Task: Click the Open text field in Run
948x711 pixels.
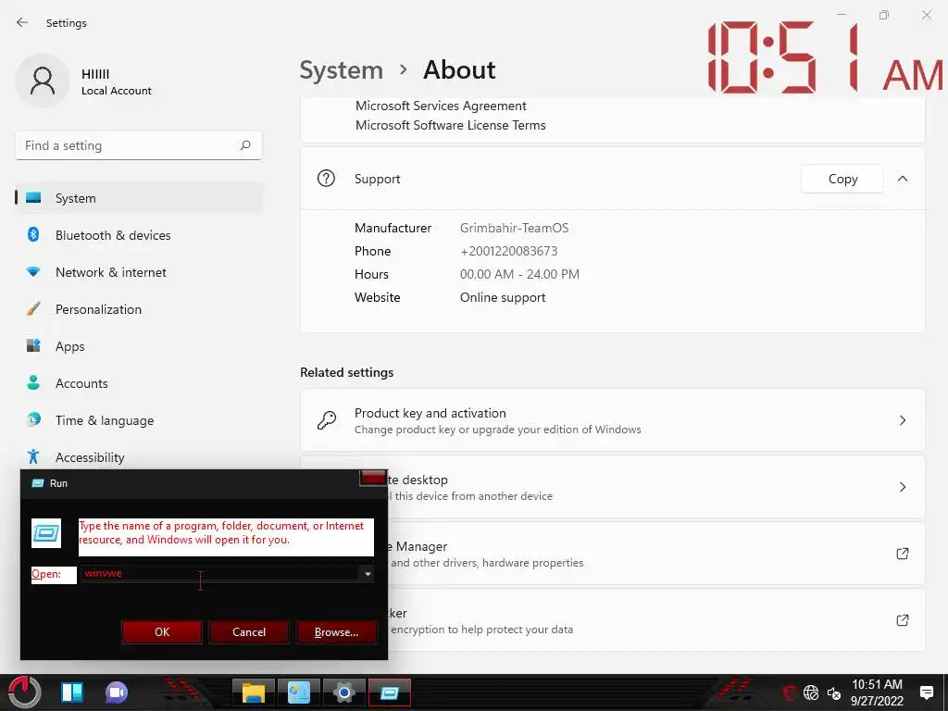Action: tap(220, 574)
